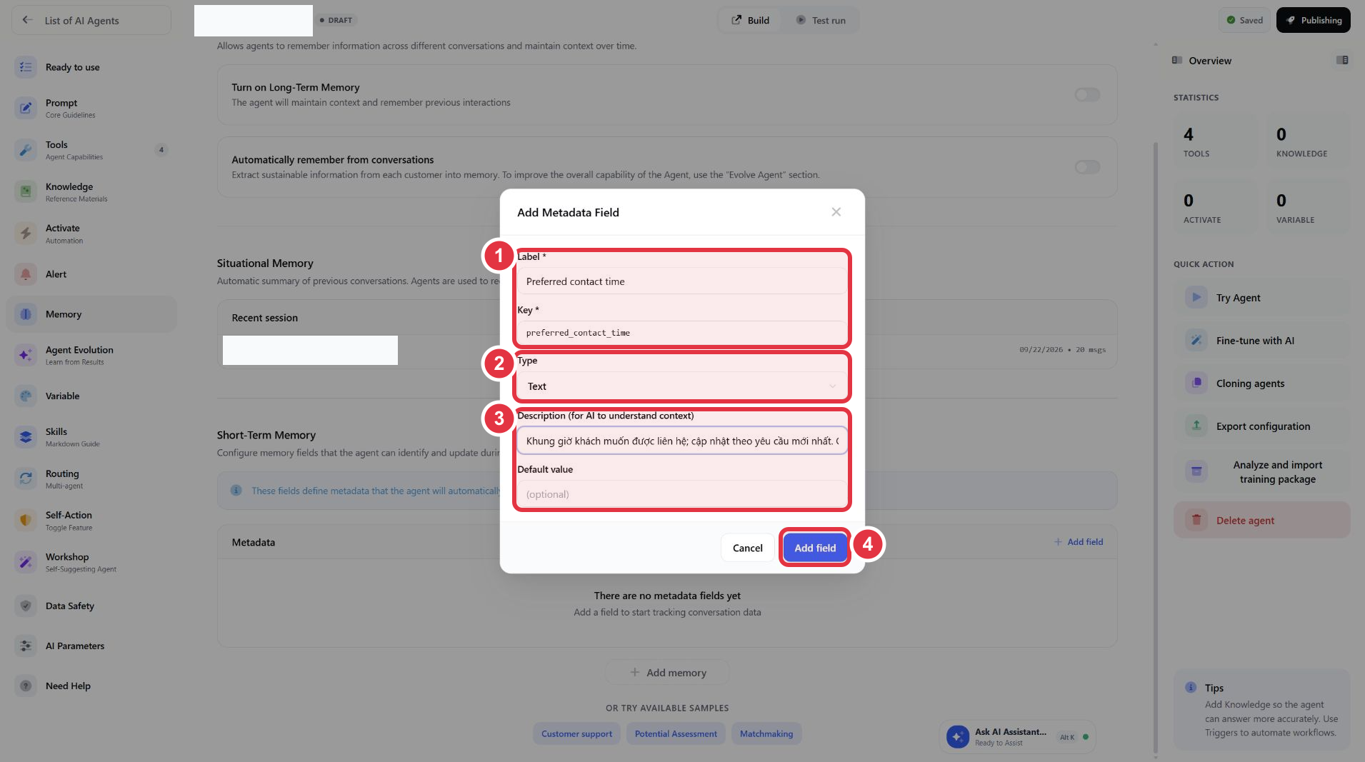Click the Recent session row label
Viewport: 1365px width, 762px height.
coord(264,318)
